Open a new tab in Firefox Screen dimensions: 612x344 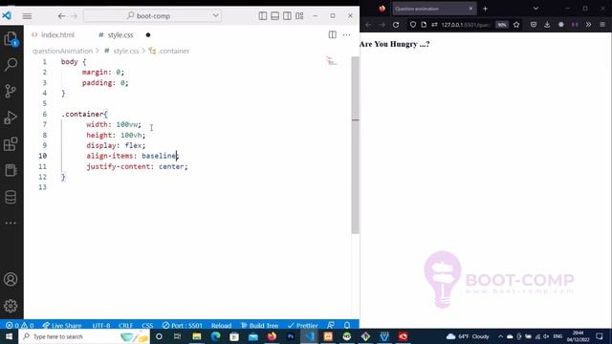[485, 9]
